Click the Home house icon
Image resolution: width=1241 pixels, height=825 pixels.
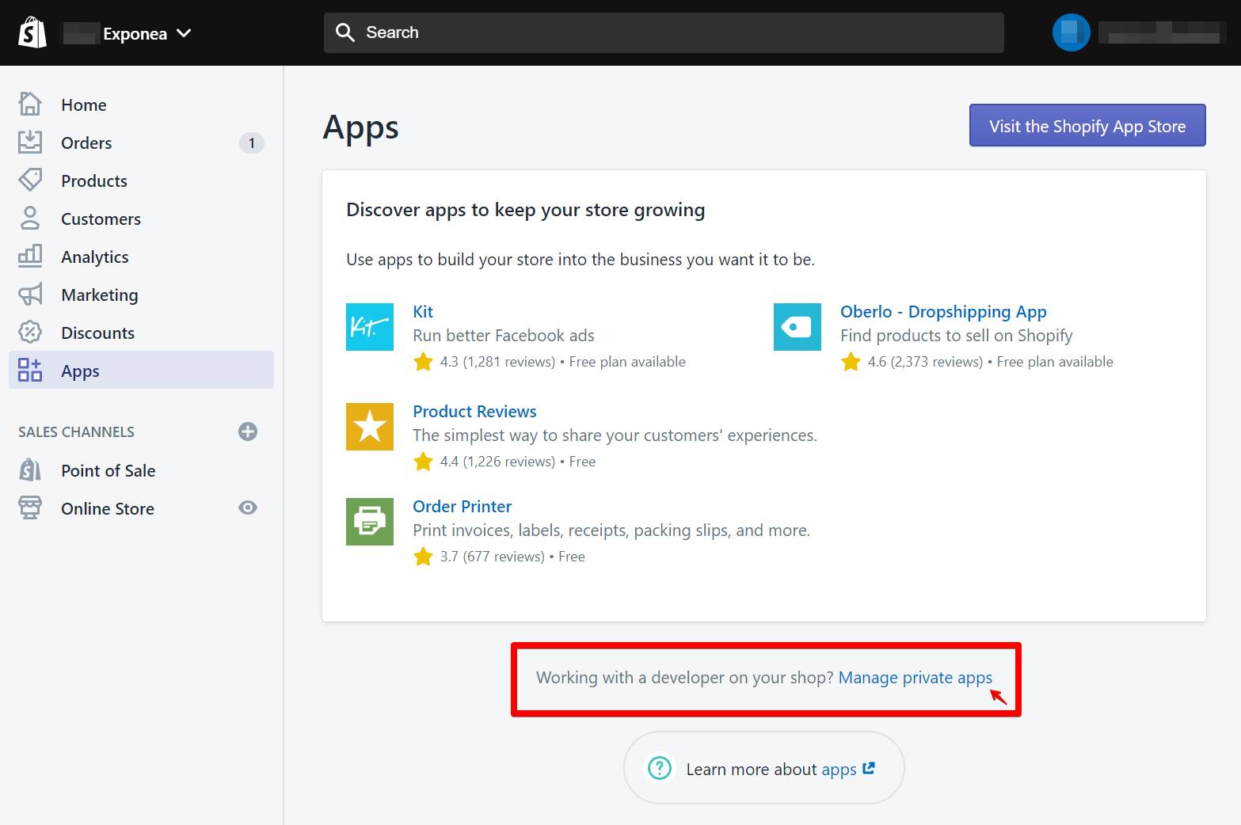[30, 104]
